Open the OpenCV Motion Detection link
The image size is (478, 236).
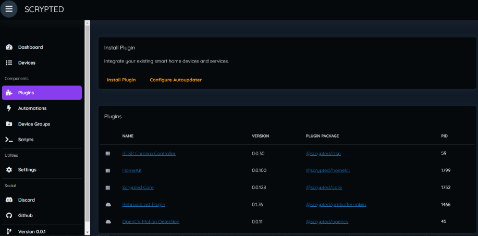point(151,222)
